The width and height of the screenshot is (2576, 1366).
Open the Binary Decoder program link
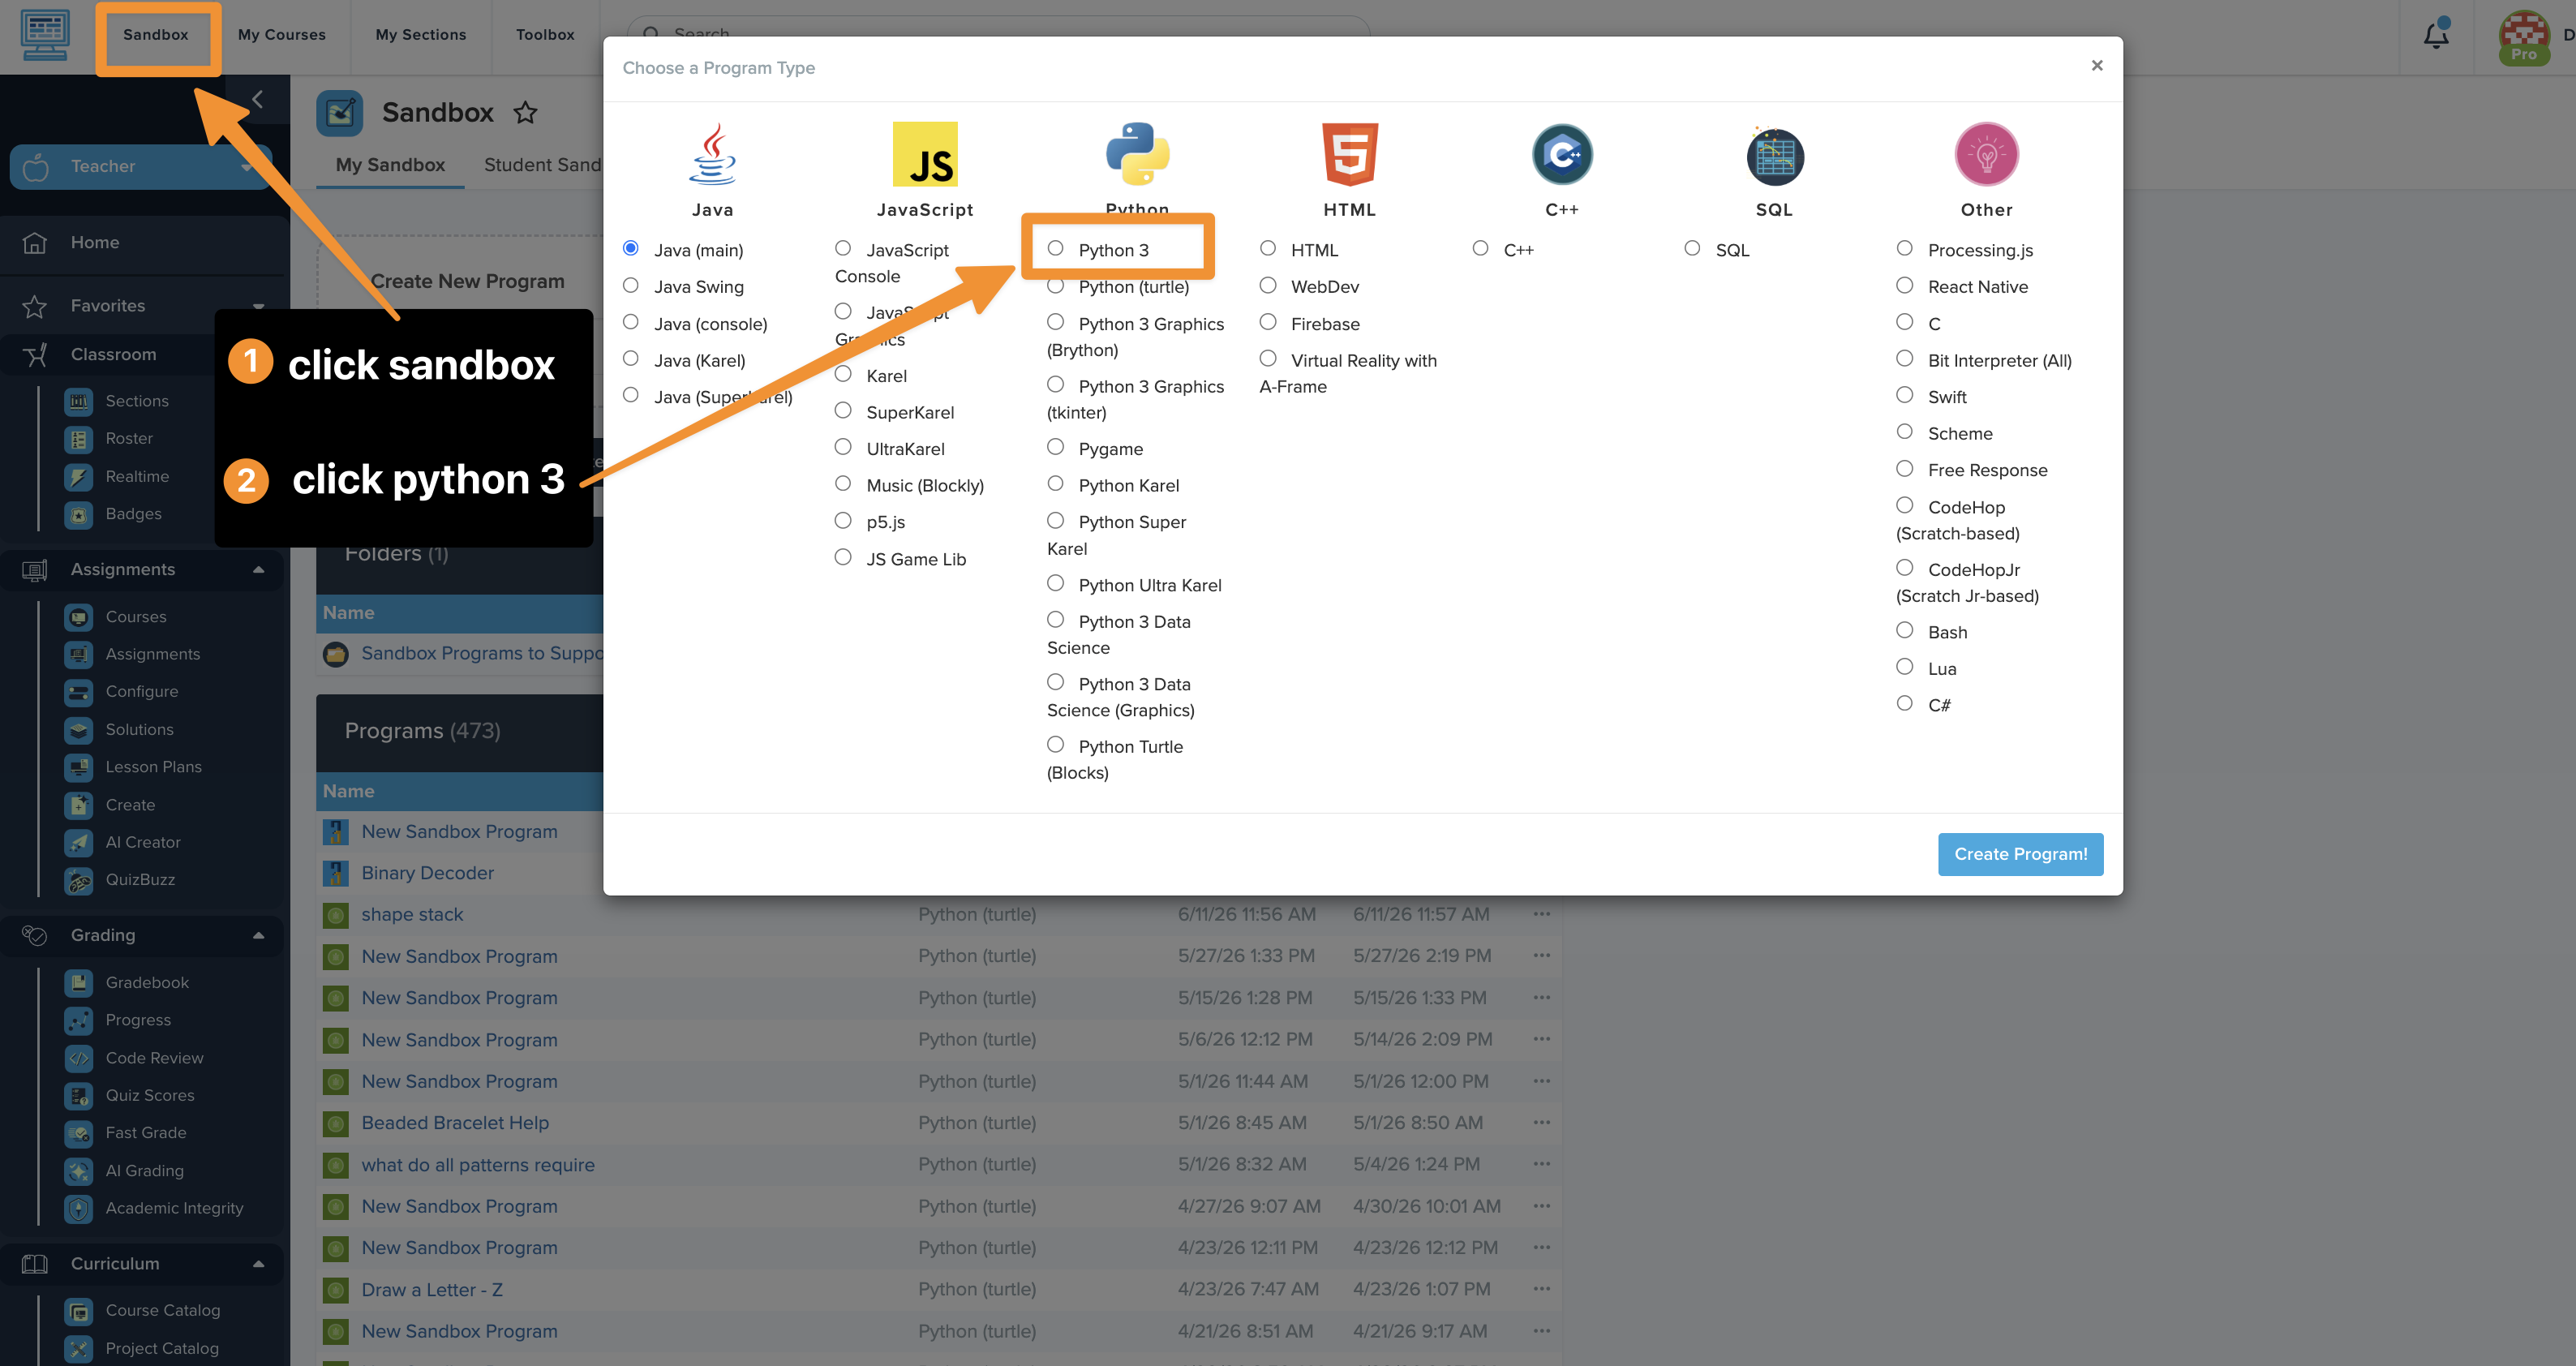coord(428,873)
